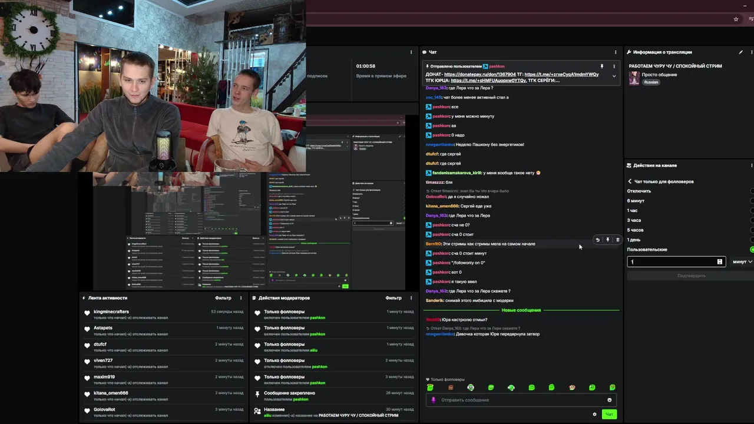Click viven727 in activity feed
This screenshot has height=424, width=754.
[x=103, y=360]
